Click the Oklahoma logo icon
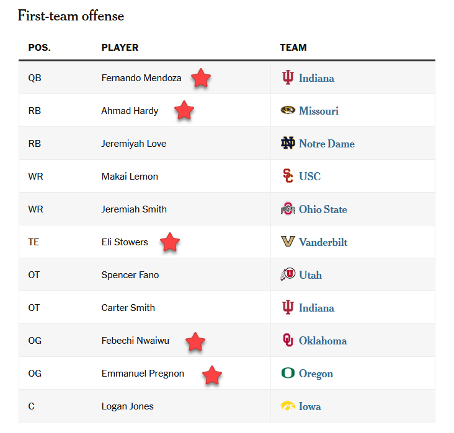 coord(287,341)
